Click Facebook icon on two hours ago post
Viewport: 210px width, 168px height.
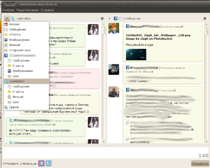coord(128,90)
